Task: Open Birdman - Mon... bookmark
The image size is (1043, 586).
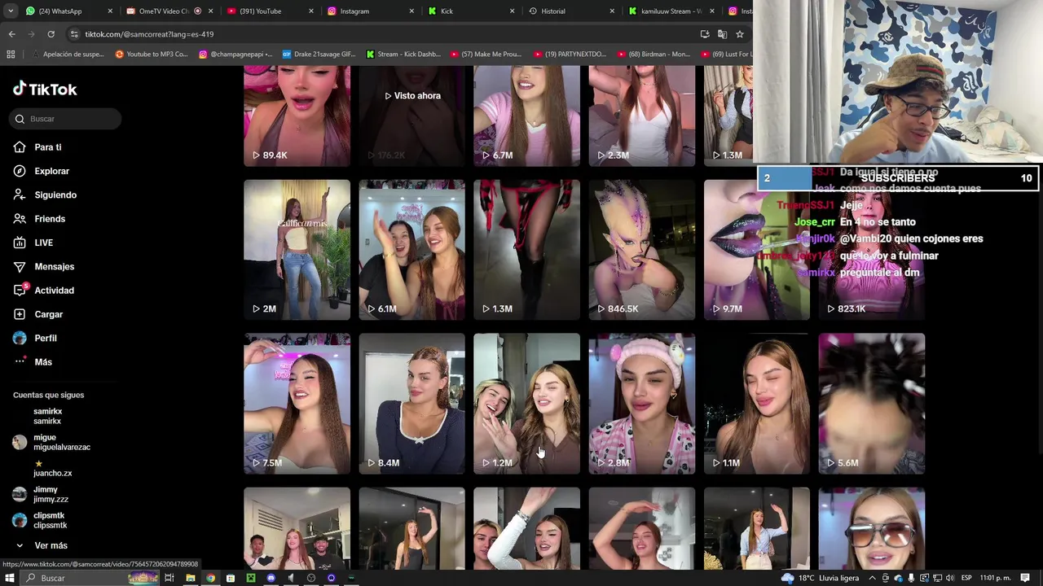Action: pyautogui.click(x=654, y=55)
